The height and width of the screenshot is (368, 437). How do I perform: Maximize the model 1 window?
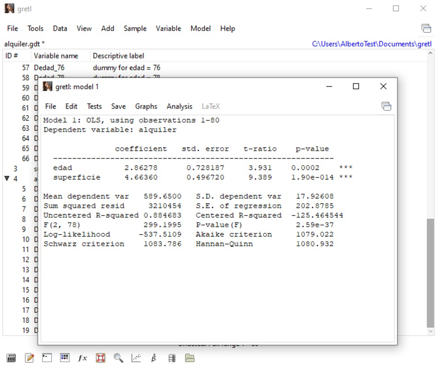(356, 86)
